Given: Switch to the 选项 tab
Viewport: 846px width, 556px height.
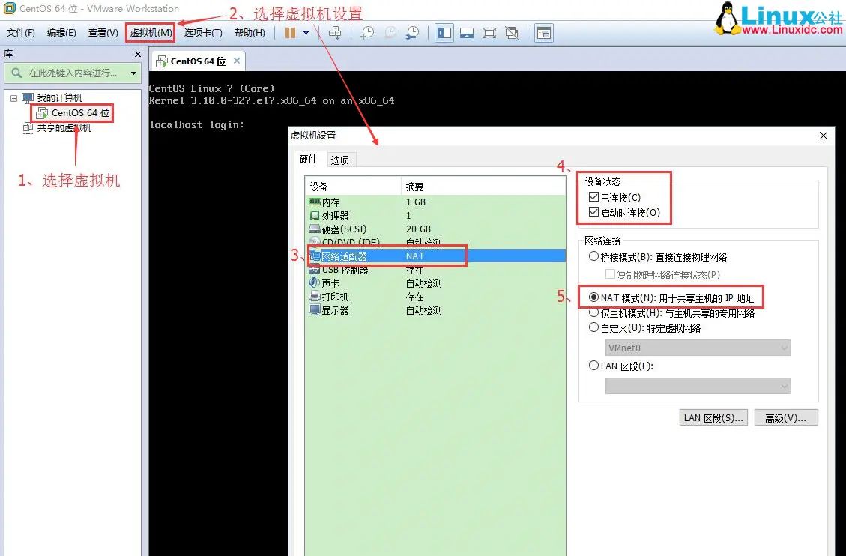Looking at the screenshot, I should pos(341,159).
